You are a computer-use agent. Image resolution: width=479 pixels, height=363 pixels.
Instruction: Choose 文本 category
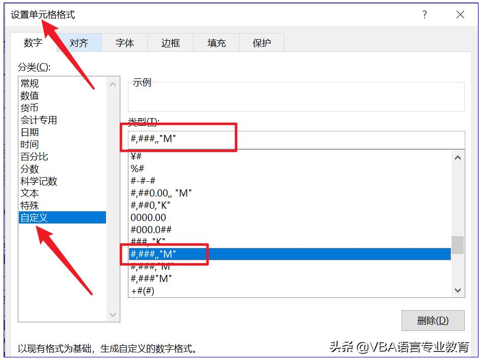point(29,193)
